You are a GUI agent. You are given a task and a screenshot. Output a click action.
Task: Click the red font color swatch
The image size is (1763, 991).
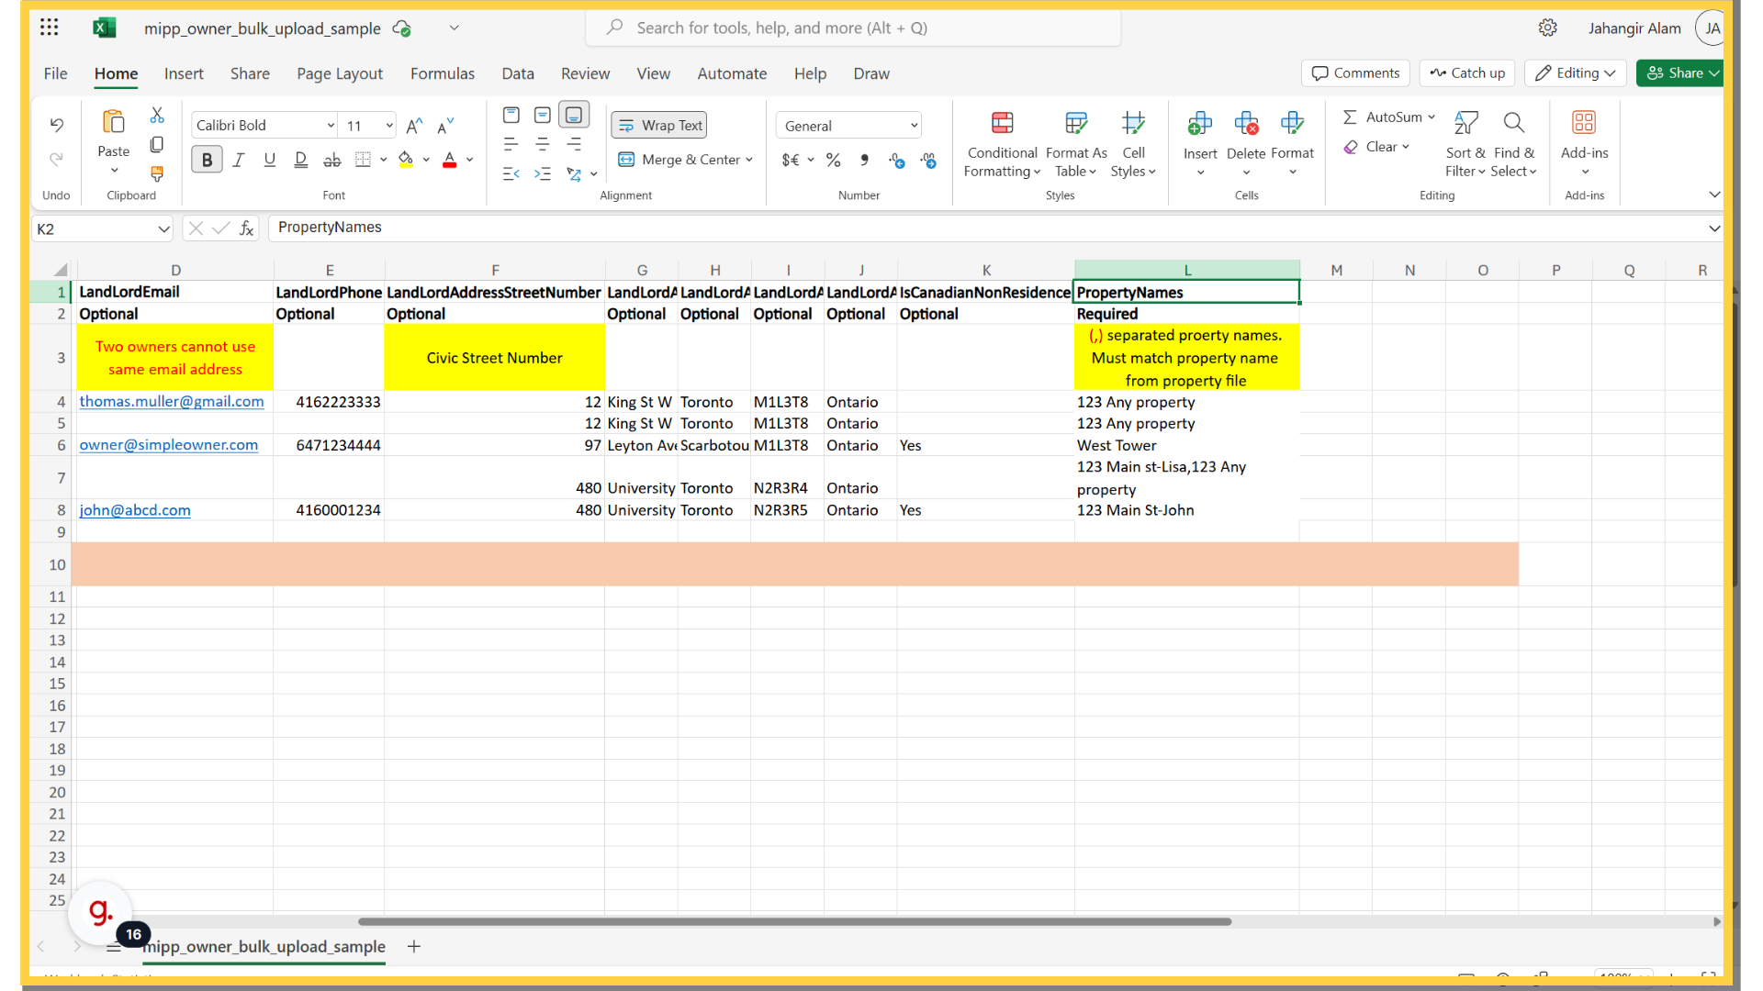coord(450,160)
